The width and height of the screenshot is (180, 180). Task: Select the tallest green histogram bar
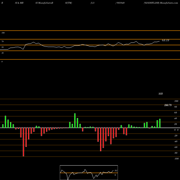75,121
